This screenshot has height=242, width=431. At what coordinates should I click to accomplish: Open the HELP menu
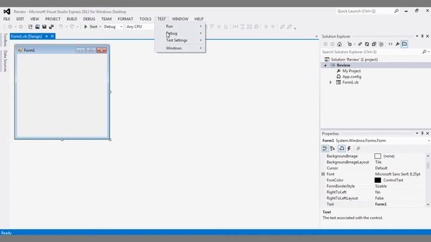(199, 19)
